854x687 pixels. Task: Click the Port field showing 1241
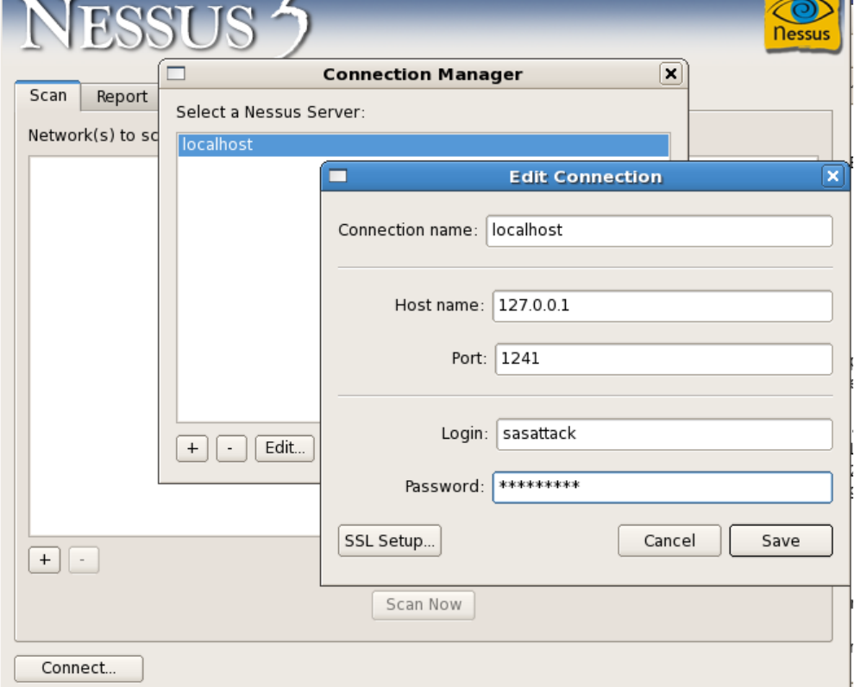tap(663, 359)
